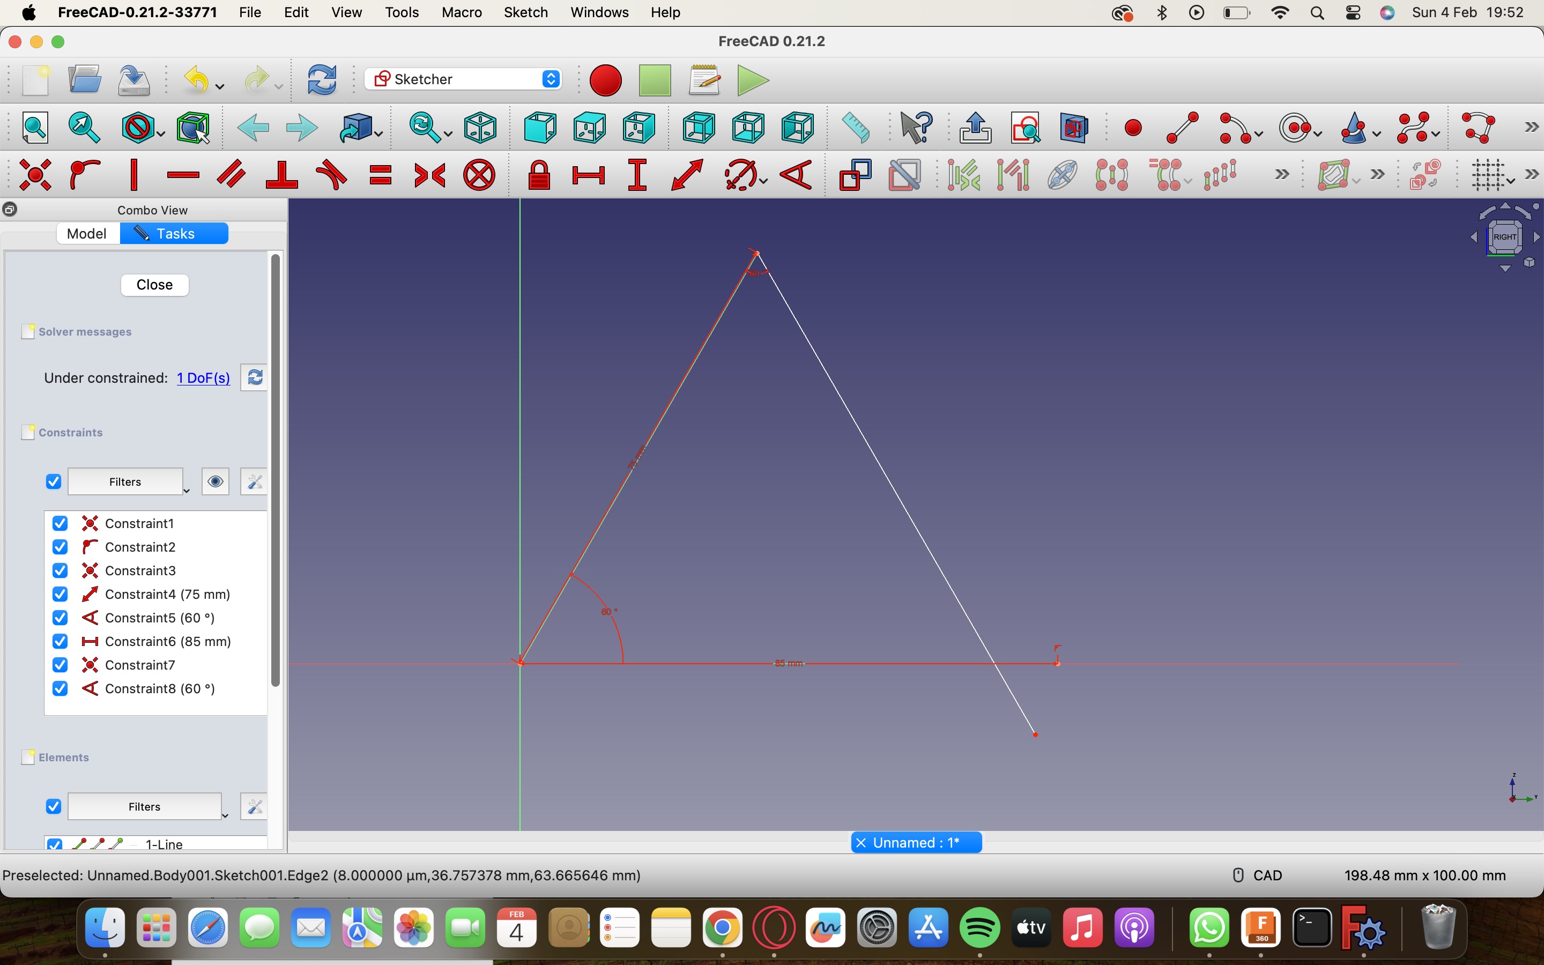The image size is (1544, 965).
Task: Open the Macro menu
Action: point(461,12)
